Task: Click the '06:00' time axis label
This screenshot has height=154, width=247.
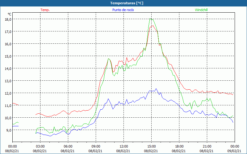Action: tap(68, 147)
